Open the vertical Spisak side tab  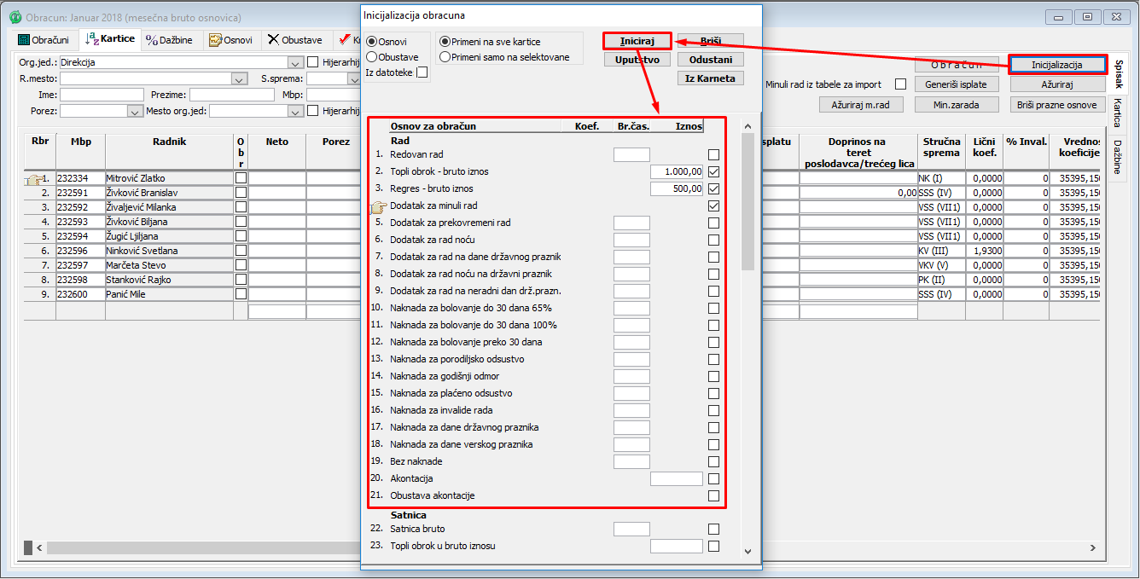click(1117, 73)
